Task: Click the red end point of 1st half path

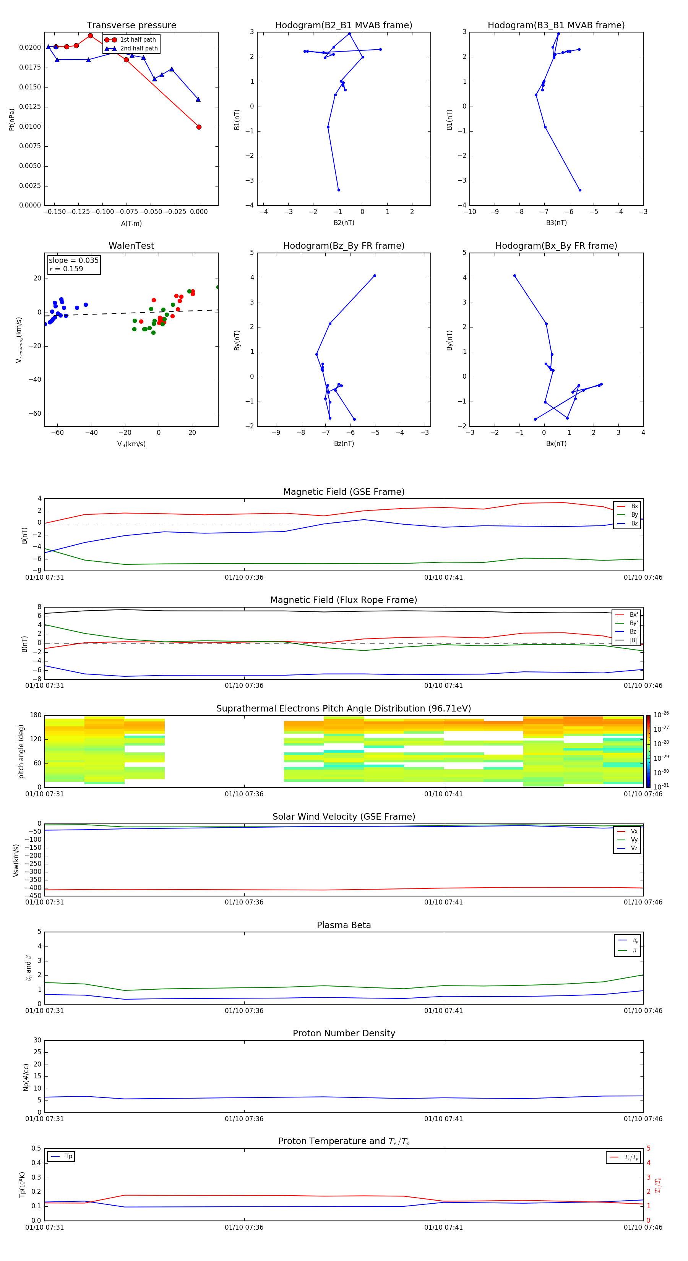Action: pyautogui.click(x=199, y=127)
